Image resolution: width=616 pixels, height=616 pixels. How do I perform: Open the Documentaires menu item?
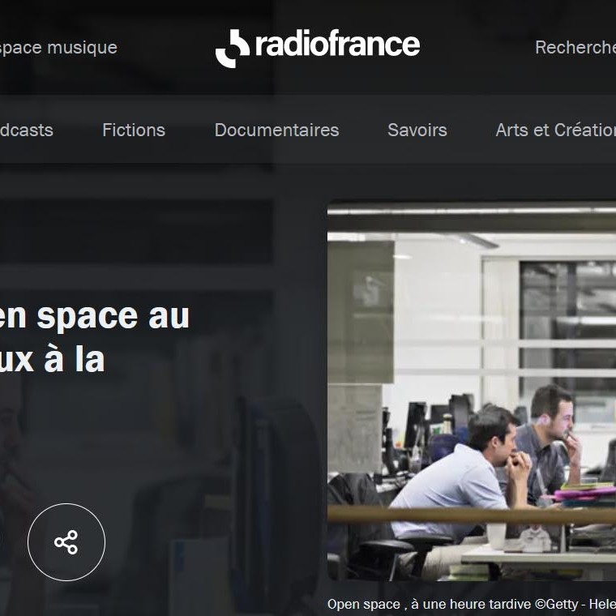tap(276, 130)
